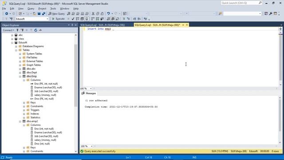The height and width of the screenshot is (160, 284).
Task: Select Ename (varchar(50), null) under dbo.emp2
Action: click(x=48, y=132)
